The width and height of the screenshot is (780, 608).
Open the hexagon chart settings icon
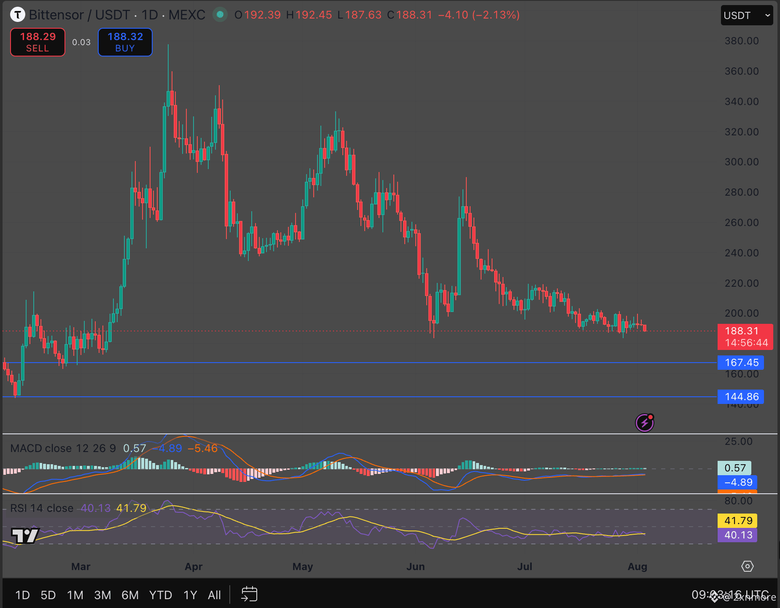point(748,566)
